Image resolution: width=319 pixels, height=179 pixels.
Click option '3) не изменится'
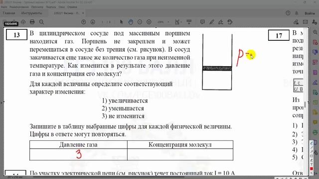[x=123, y=116]
